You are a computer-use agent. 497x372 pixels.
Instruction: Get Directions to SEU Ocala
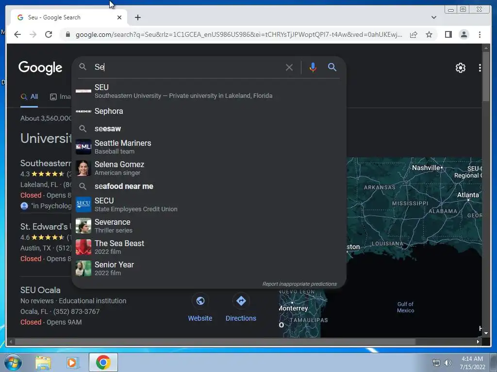pos(241,307)
